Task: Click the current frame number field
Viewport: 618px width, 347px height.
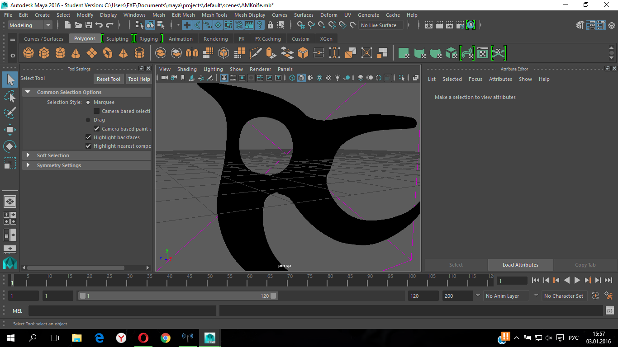Action: click(x=512, y=281)
